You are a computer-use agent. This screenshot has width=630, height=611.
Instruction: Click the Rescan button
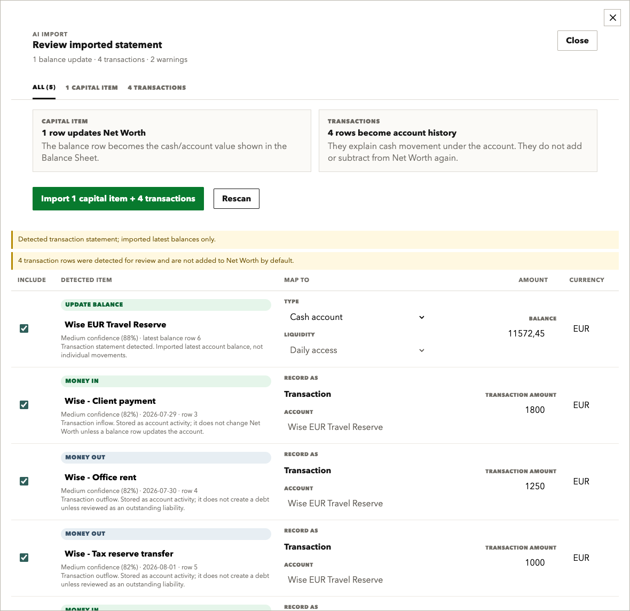pos(236,199)
